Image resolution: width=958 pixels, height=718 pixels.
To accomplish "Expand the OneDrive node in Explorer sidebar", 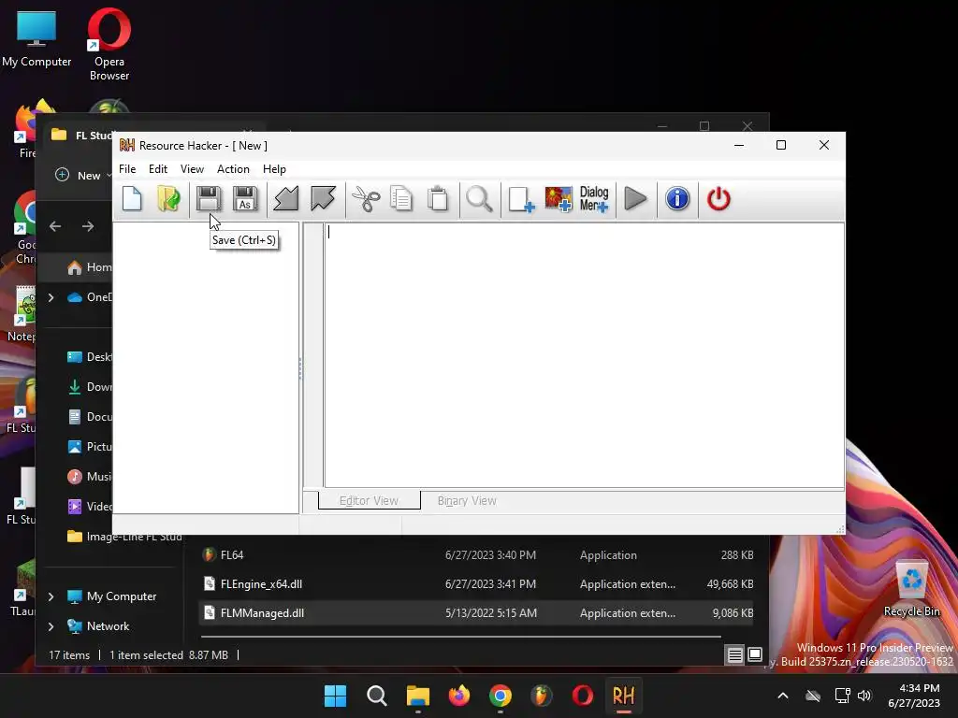I will (51, 297).
